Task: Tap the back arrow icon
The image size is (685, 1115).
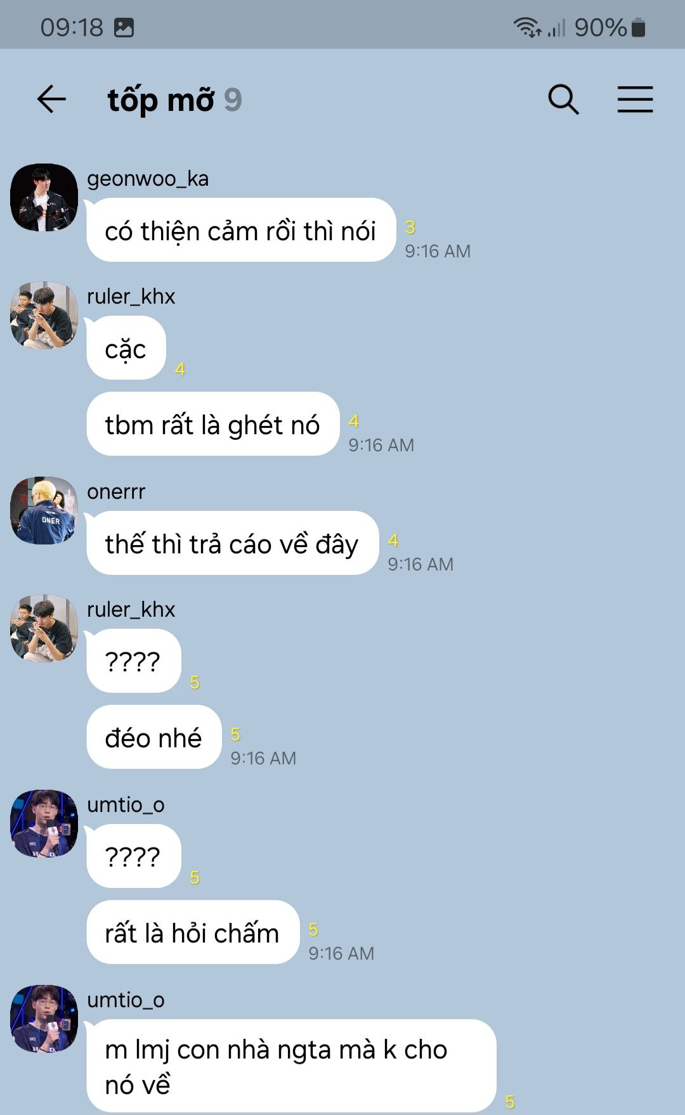Action: pos(51,100)
